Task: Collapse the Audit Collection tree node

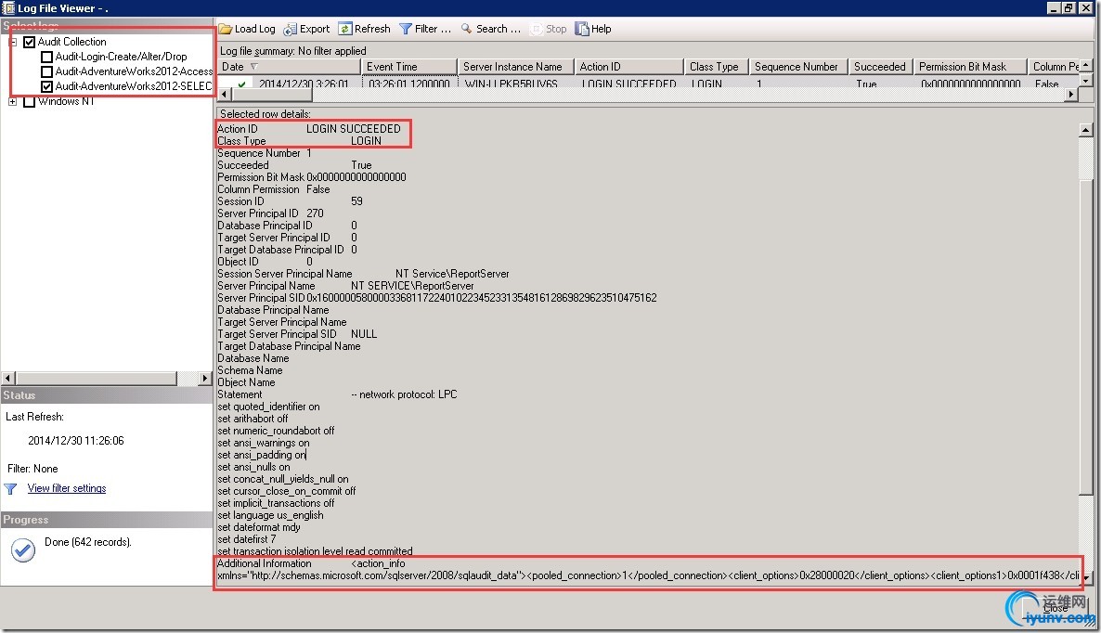Action: tap(13, 42)
